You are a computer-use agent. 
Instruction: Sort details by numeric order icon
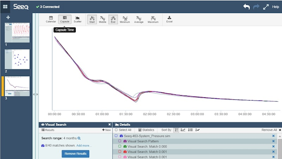[x=176, y=130]
